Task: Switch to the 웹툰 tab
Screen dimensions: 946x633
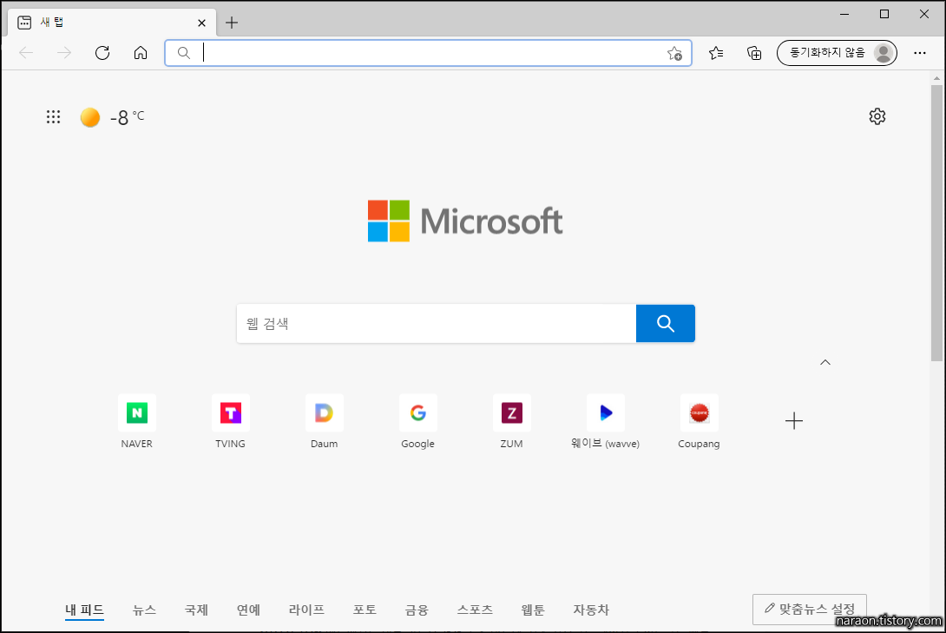Action: coord(533,610)
